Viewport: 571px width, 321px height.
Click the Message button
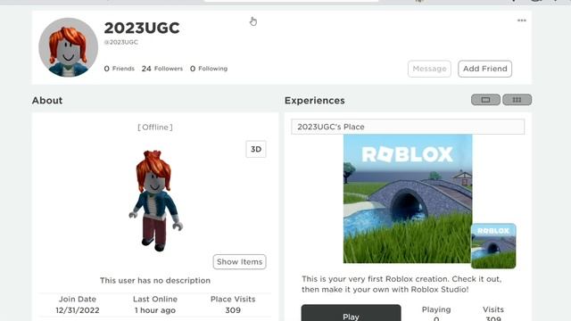(x=429, y=69)
